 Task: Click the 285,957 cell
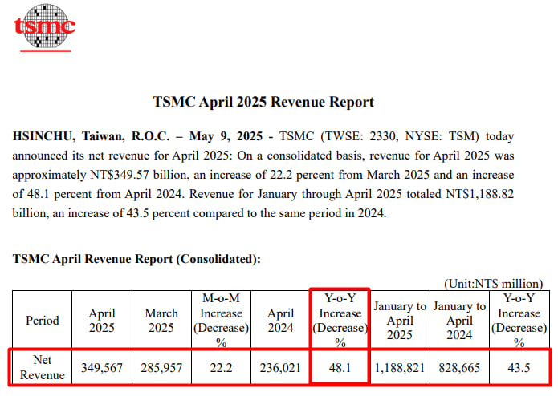[x=161, y=368]
